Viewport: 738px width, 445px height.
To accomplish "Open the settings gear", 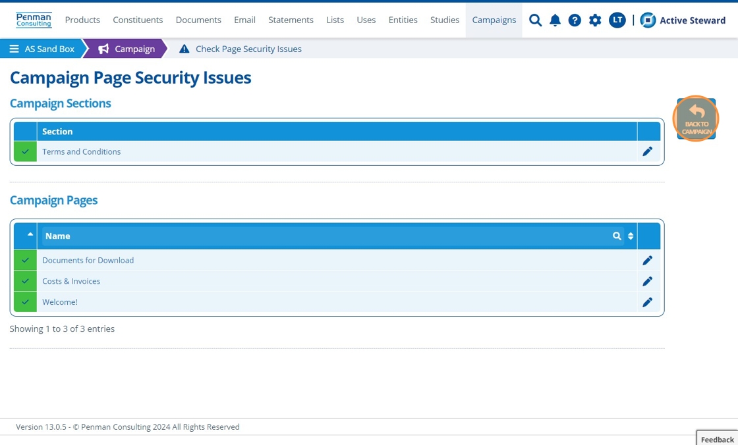I will pyautogui.click(x=595, y=20).
